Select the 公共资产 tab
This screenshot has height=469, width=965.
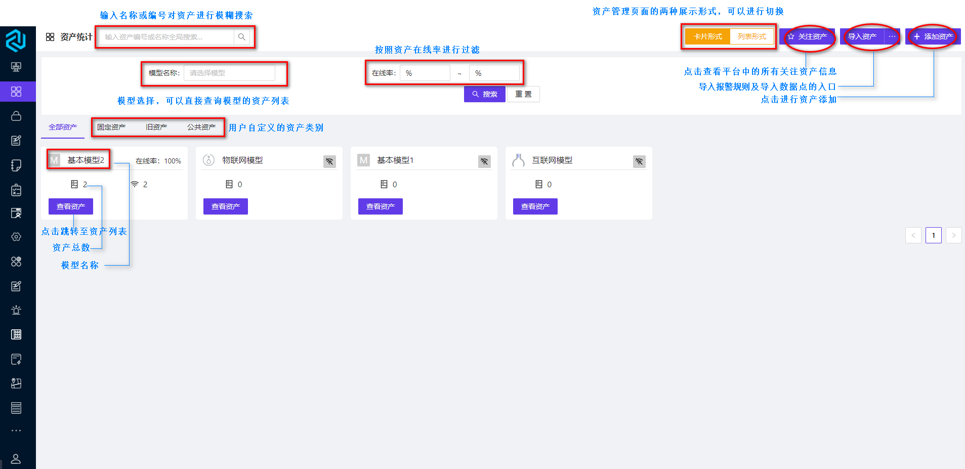201,127
